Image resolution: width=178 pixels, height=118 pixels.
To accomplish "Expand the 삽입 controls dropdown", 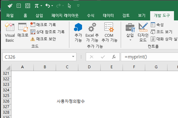I will pos(130,32).
